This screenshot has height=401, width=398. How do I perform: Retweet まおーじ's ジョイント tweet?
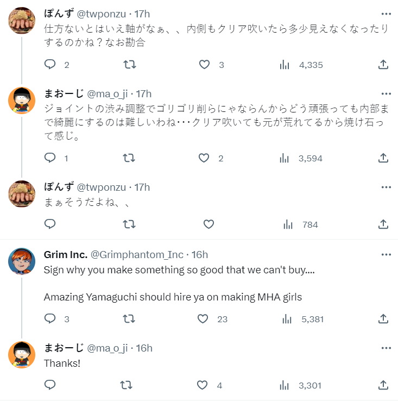point(130,158)
